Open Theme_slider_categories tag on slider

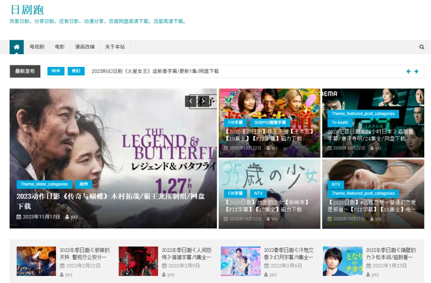[44, 184]
